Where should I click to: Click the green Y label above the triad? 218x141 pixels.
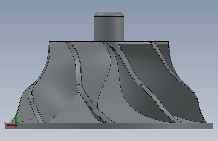[x=16, y=113]
